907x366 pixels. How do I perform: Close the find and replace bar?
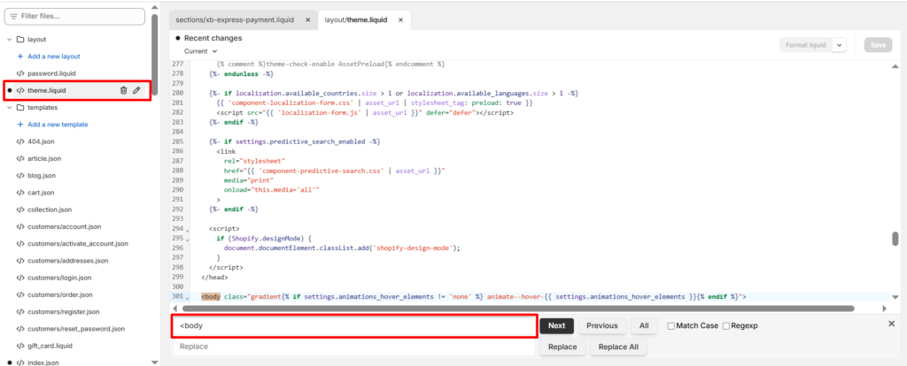pyautogui.click(x=891, y=324)
